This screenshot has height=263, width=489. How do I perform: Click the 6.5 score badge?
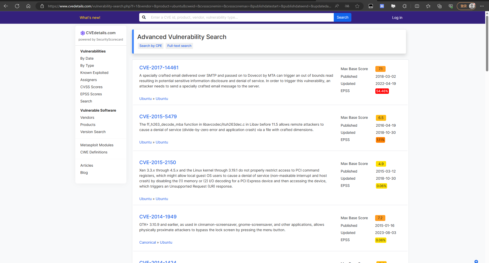(381, 118)
